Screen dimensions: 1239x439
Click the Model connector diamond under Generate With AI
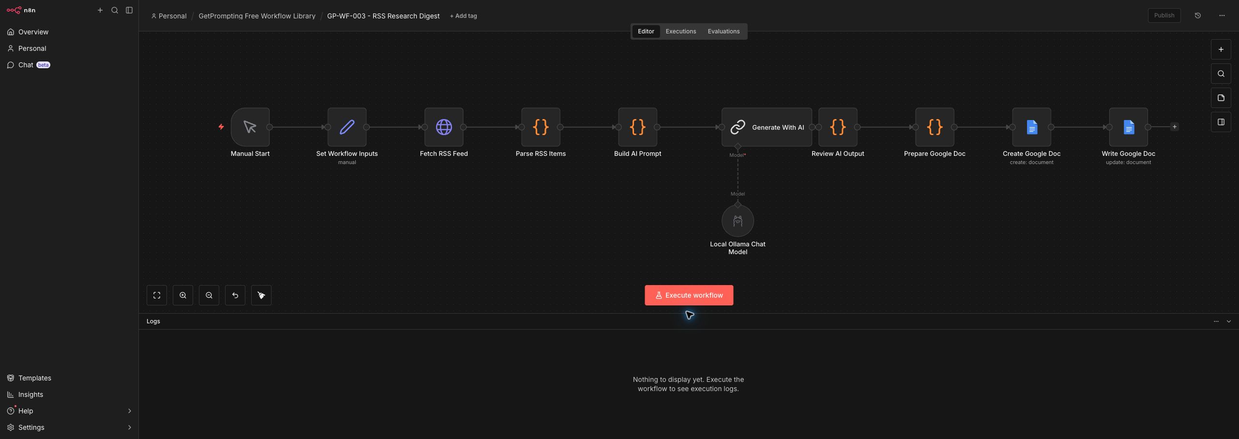[x=738, y=146]
